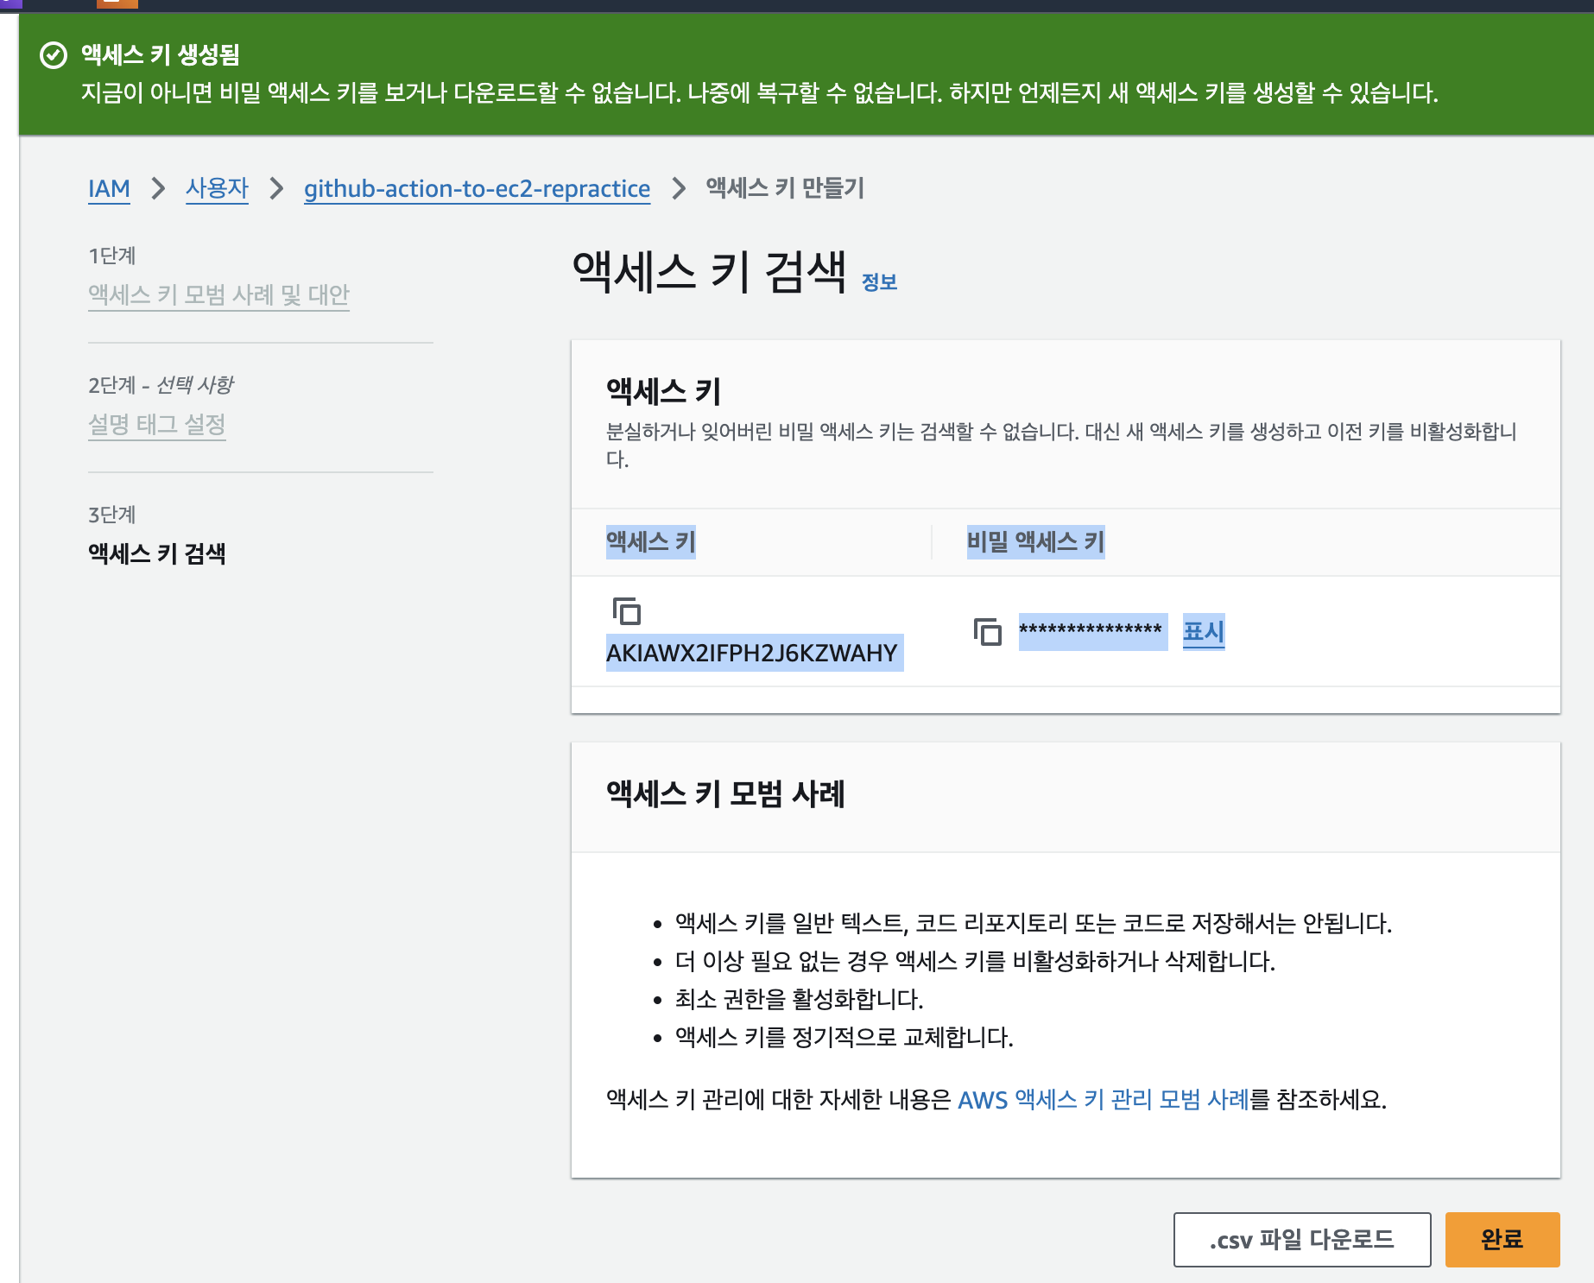Copy the secret access key with copy icon
The width and height of the screenshot is (1594, 1283).
point(987,632)
